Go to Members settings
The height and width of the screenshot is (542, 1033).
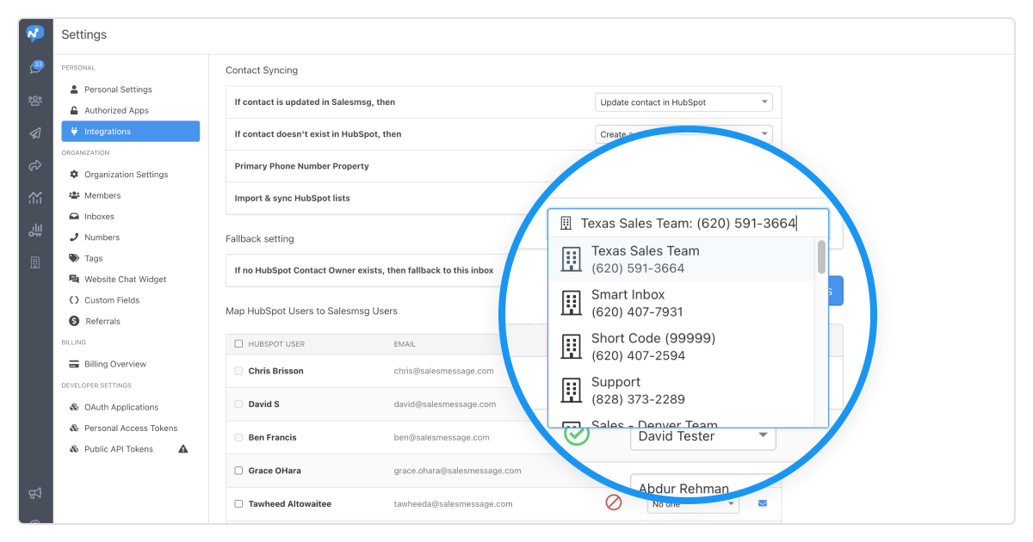click(102, 195)
